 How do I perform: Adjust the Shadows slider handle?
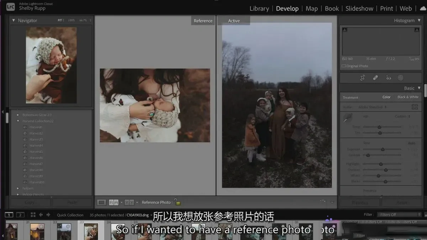386,170
